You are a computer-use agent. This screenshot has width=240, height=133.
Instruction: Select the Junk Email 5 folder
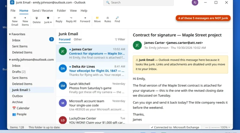pyautogui.click(x=31, y=90)
